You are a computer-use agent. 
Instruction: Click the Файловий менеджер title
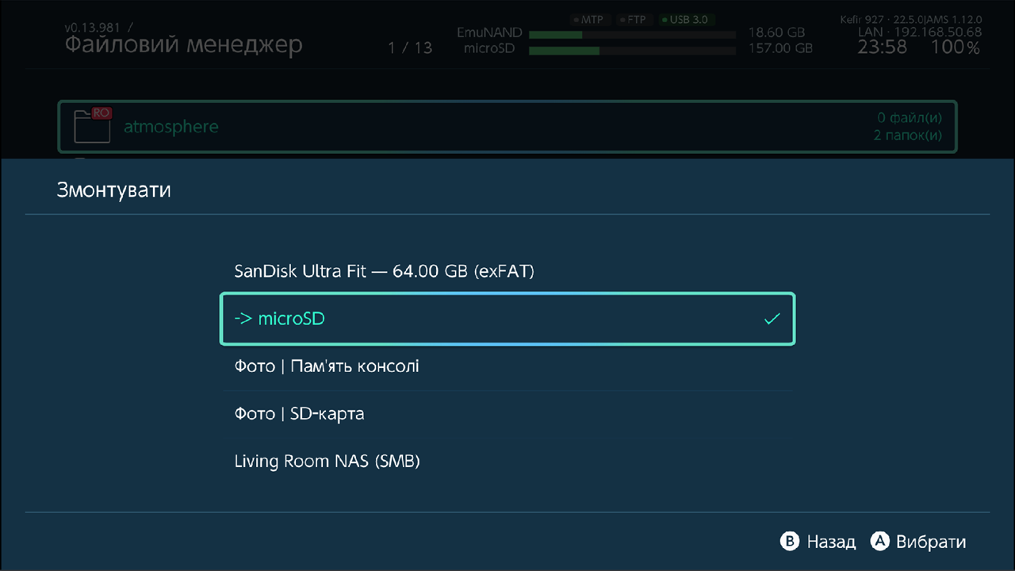pyautogui.click(x=183, y=45)
